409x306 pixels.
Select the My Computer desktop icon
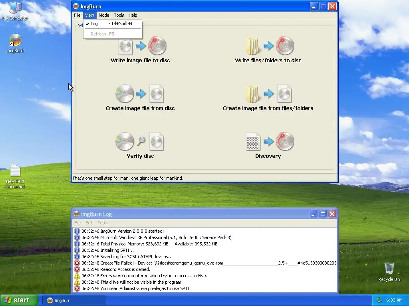[15, 11]
